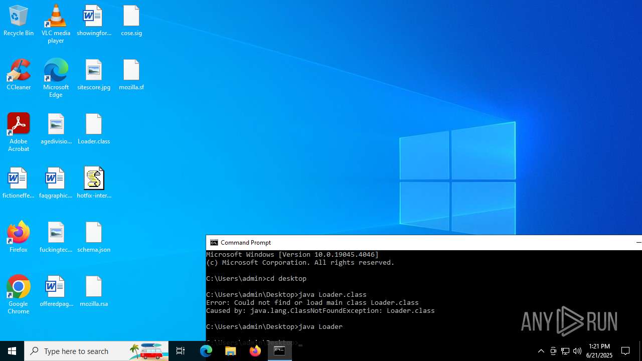Select the mozilla.rsa file icon
The width and height of the screenshot is (642, 361).
point(94,292)
